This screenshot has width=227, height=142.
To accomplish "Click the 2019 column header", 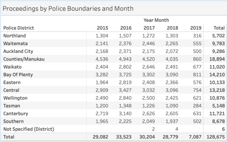I will 196,28.
